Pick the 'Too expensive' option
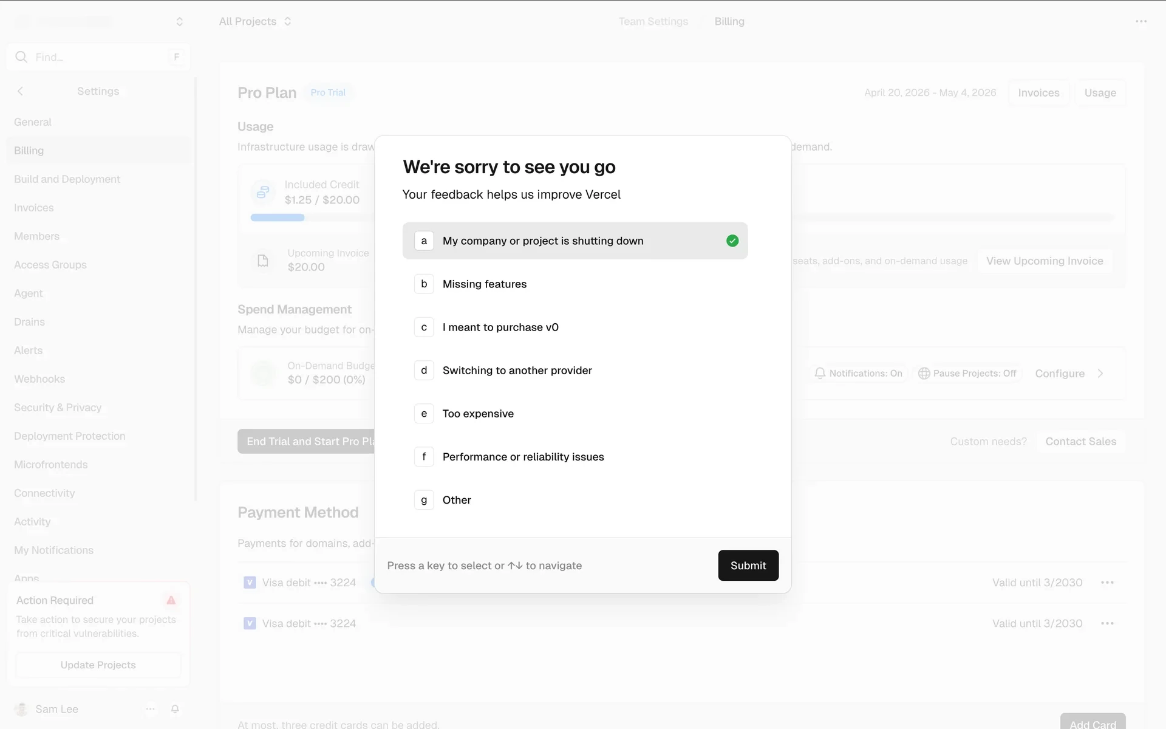The height and width of the screenshot is (729, 1166). [x=575, y=413]
